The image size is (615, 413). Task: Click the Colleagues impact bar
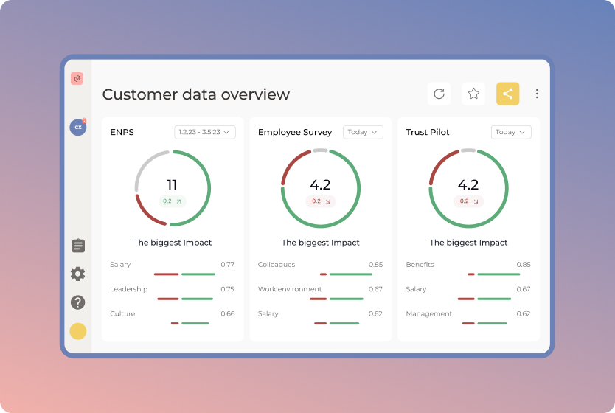tap(344, 274)
